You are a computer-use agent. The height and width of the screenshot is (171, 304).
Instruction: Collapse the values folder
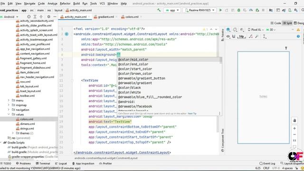[x=9, y=114]
